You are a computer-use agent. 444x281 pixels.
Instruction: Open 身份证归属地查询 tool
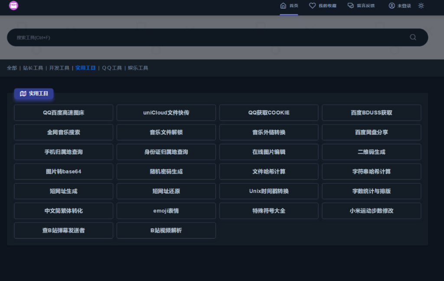coord(166,152)
